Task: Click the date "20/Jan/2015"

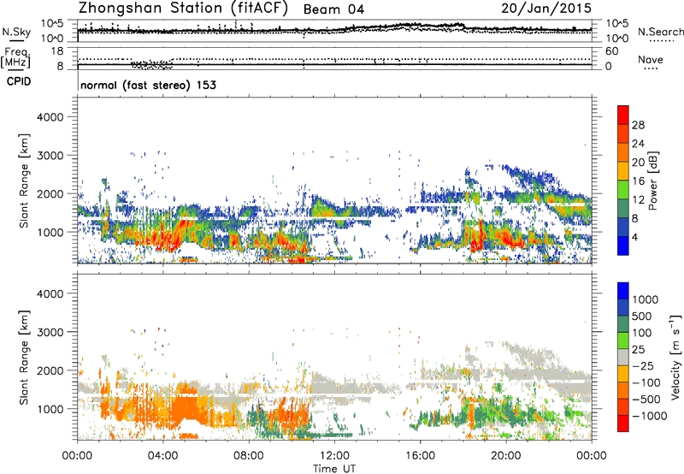Action: tap(546, 9)
